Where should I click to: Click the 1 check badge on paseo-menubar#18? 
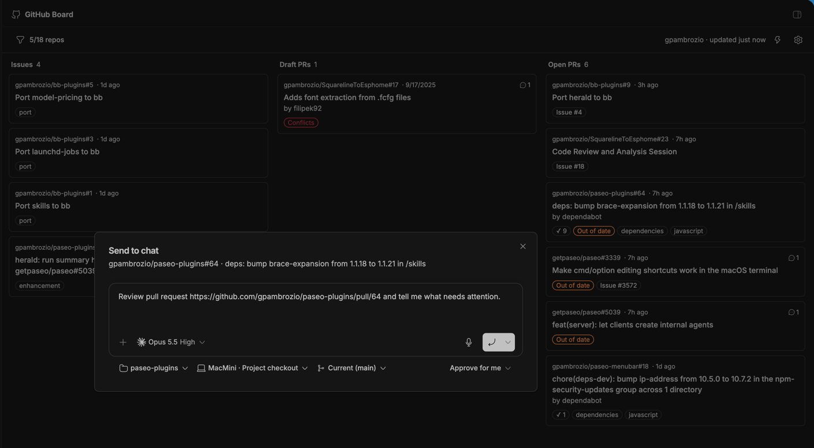tap(560, 415)
